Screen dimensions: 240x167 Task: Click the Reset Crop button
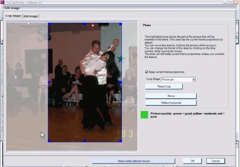point(164,87)
